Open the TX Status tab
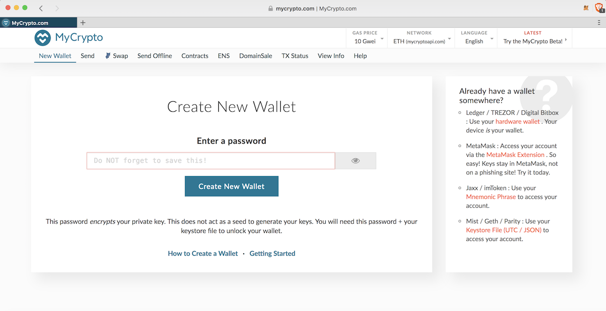This screenshot has height=311, width=606. click(x=294, y=56)
